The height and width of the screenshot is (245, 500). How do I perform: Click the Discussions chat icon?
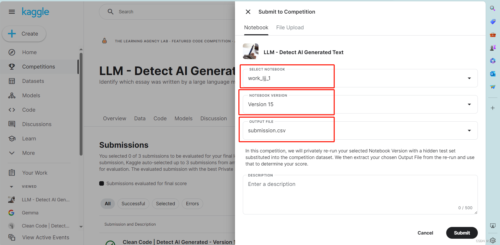[12, 124]
